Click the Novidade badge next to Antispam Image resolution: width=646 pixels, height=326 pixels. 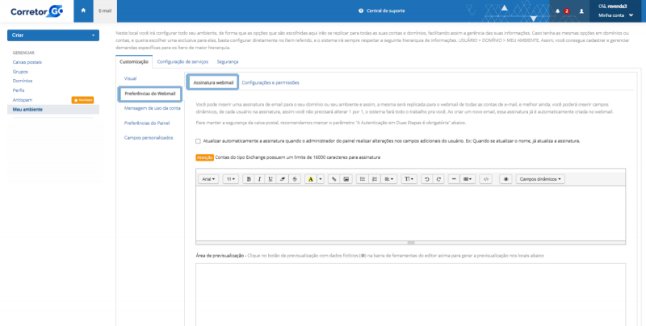[82, 100]
